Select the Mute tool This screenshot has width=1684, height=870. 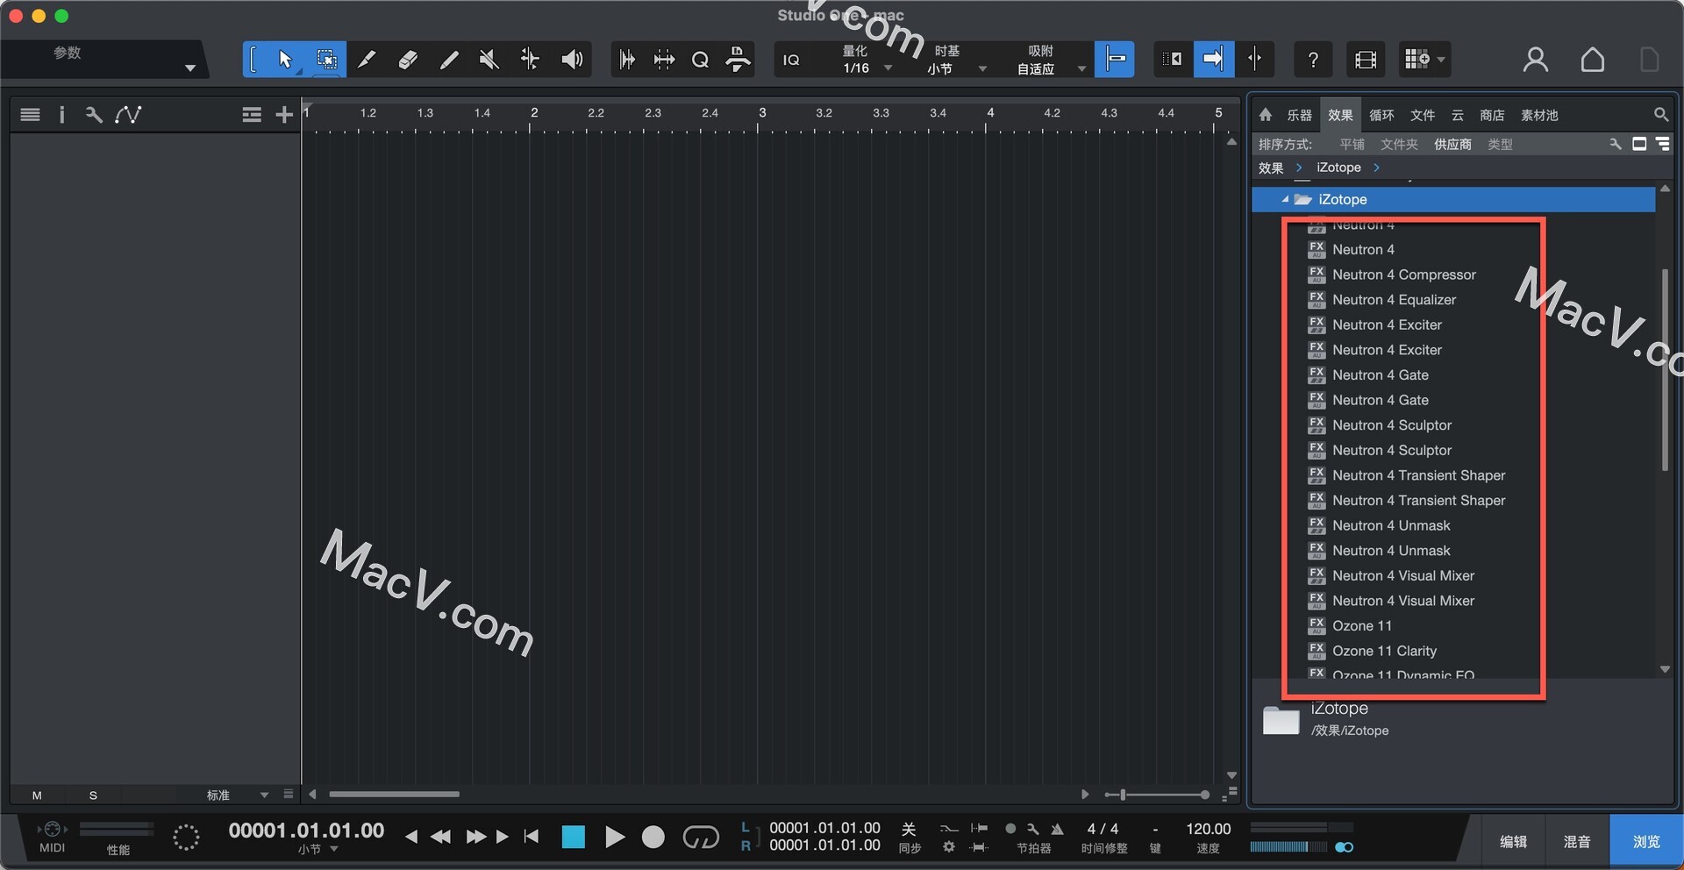click(489, 60)
